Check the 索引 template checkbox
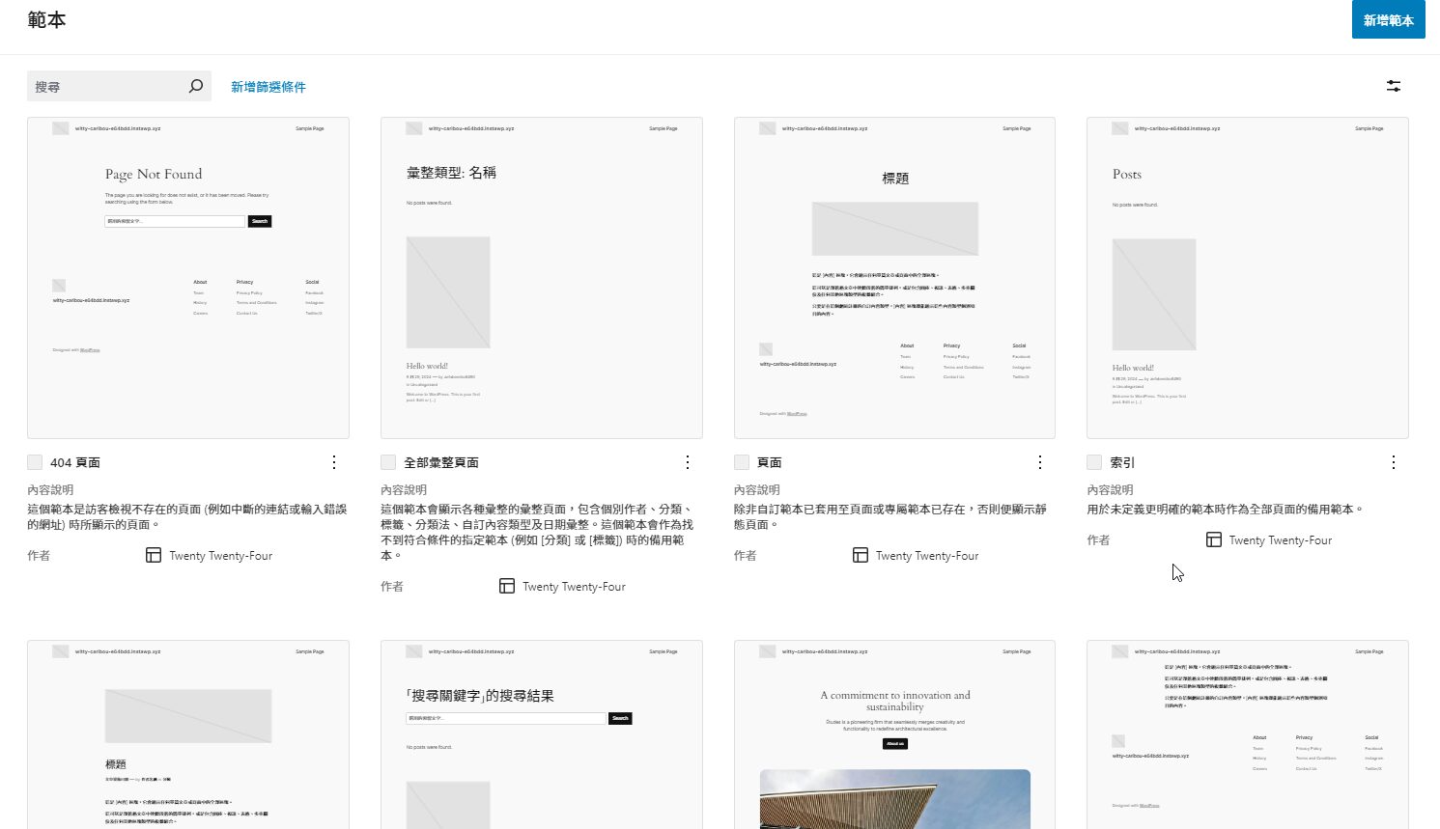Screen dimensions: 1440x829 pos(1094,462)
